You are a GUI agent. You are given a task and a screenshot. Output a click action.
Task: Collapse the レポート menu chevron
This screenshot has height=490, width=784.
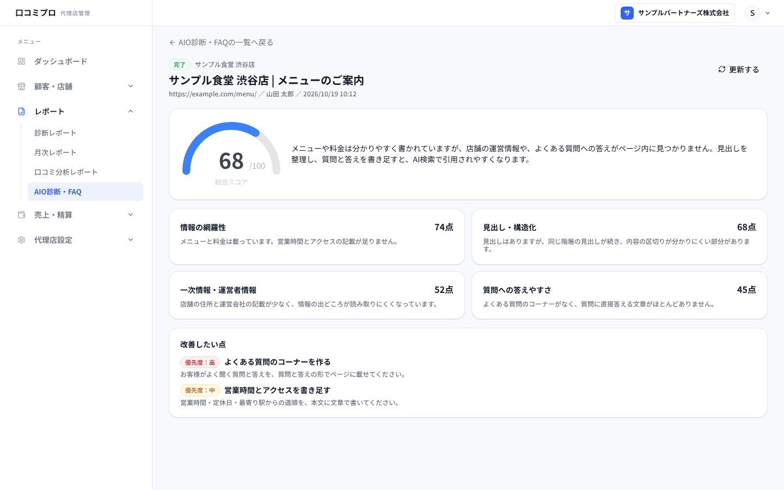tap(131, 111)
